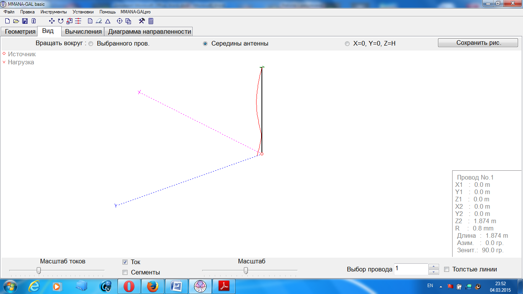523x294 pixels.
Task: Click the 'Провод No.1' label
Action: [475, 178]
